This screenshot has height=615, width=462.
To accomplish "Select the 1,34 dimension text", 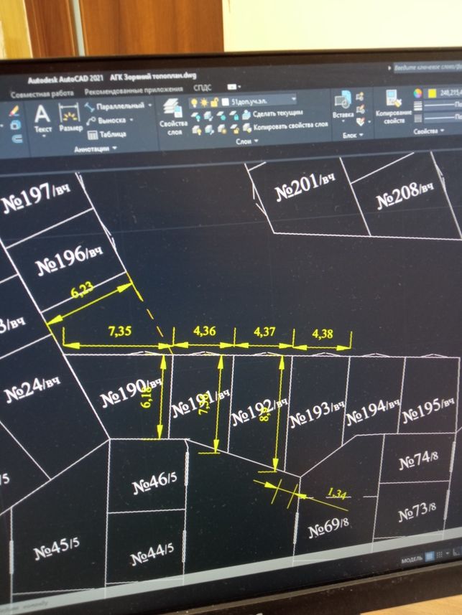I will click(337, 494).
